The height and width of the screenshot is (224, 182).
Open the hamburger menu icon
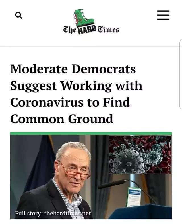pyautogui.click(x=163, y=15)
